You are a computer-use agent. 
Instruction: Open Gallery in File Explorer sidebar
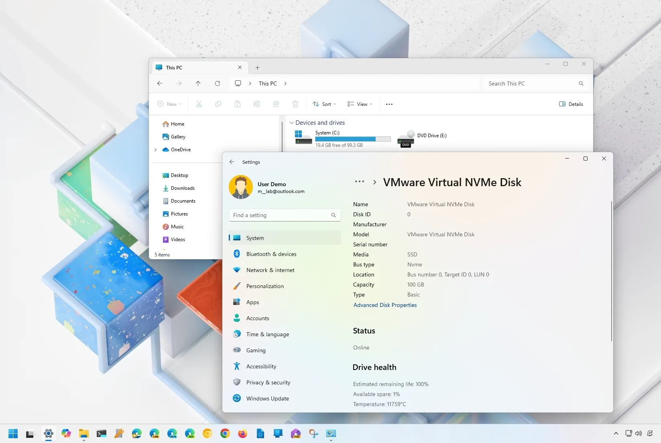(174, 137)
